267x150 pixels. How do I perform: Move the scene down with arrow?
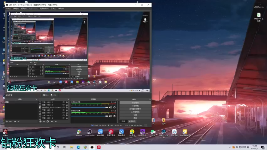click(x=18, y=121)
